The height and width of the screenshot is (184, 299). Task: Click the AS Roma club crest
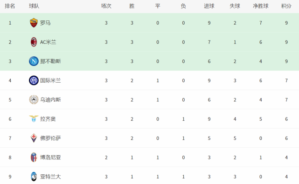(34, 23)
